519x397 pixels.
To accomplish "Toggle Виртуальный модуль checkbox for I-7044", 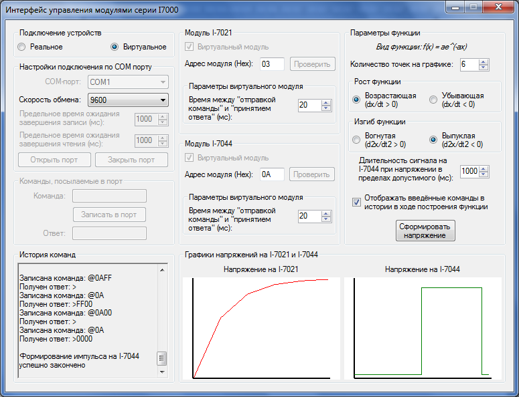I will [x=189, y=158].
